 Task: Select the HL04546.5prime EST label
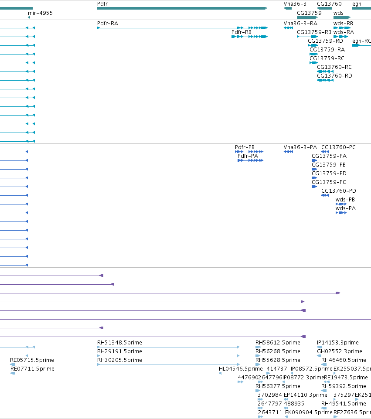tap(241, 369)
